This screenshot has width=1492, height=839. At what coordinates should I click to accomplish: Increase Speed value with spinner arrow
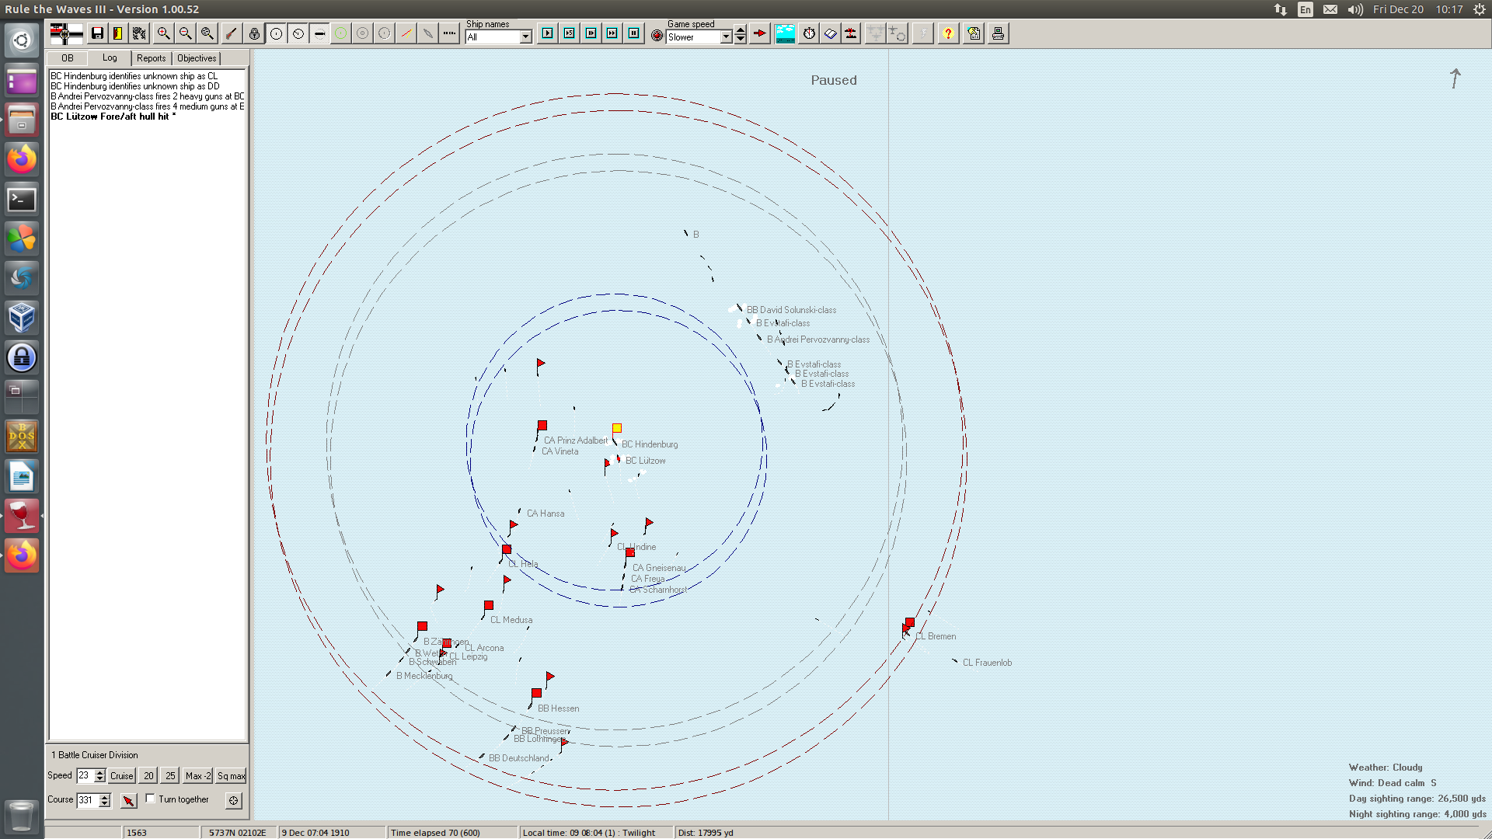pos(99,771)
